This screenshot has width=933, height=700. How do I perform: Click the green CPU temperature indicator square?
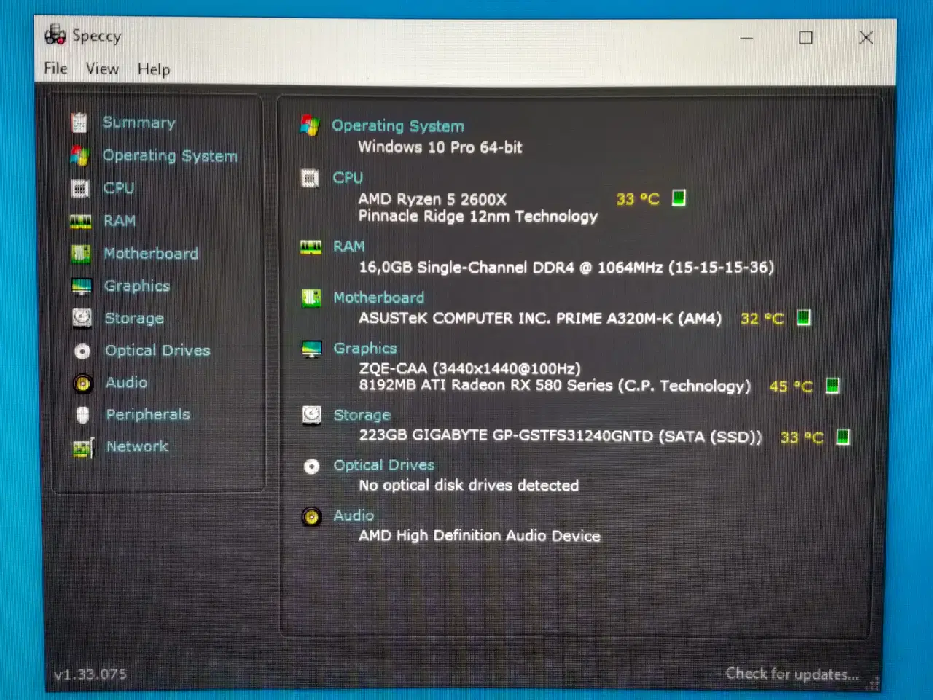679,198
